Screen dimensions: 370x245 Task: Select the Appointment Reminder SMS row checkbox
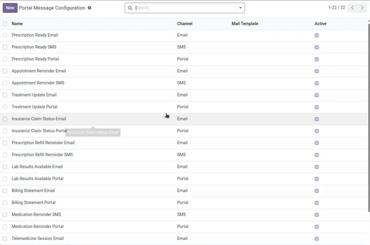(x=5, y=83)
